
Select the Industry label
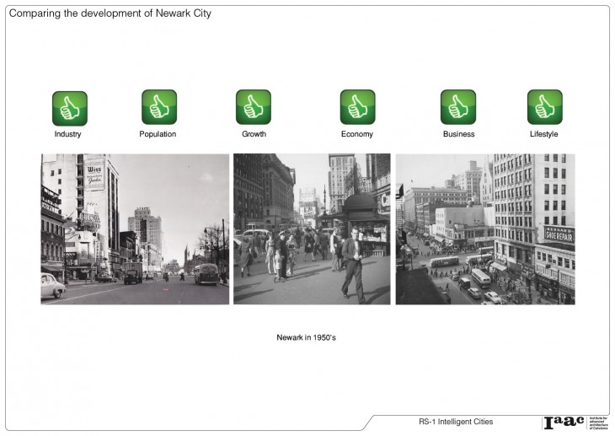point(68,134)
